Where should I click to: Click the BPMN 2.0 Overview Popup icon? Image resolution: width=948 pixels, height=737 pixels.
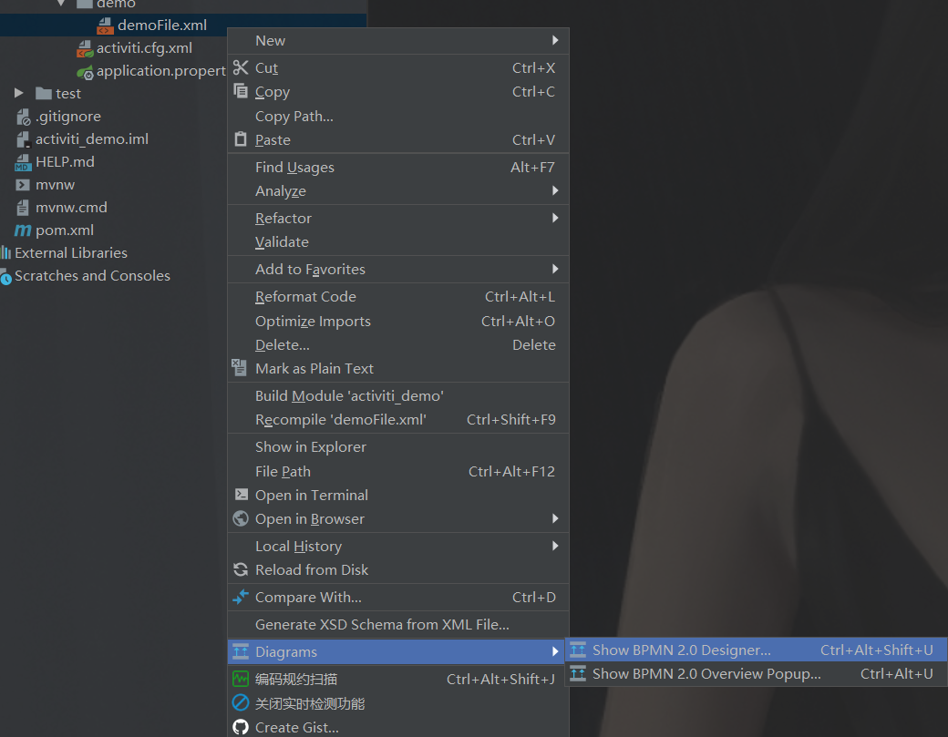pyautogui.click(x=578, y=673)
